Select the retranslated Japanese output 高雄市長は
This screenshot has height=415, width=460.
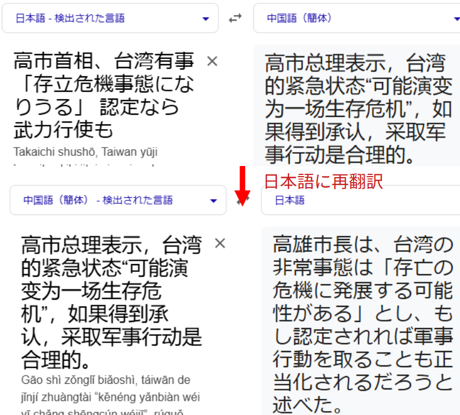pyautogui.click(x=363, y=324)
